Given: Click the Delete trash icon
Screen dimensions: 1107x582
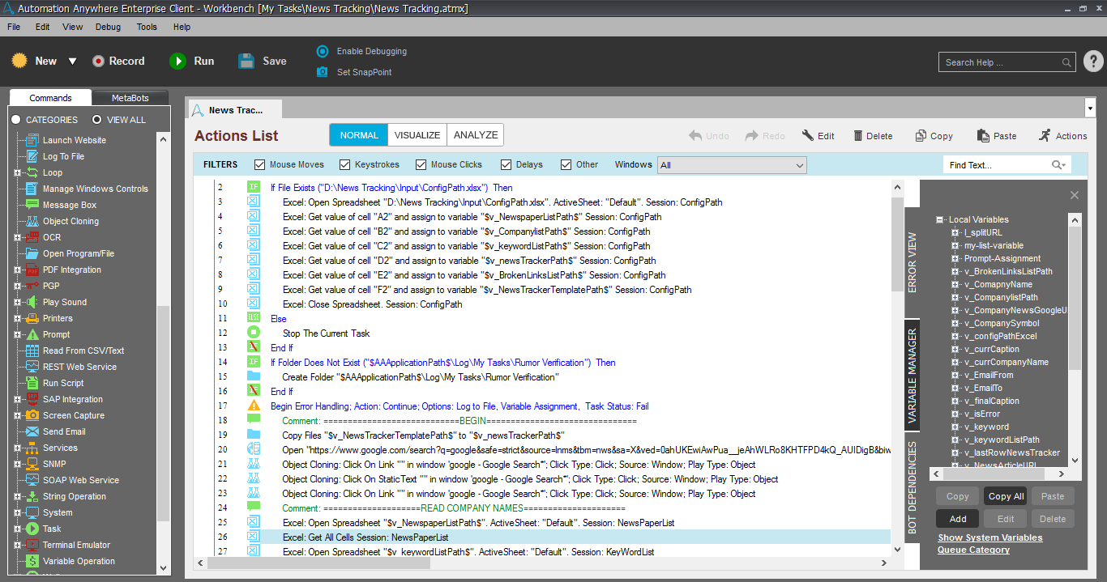Looking at the screenshot, I should (855, 136).
